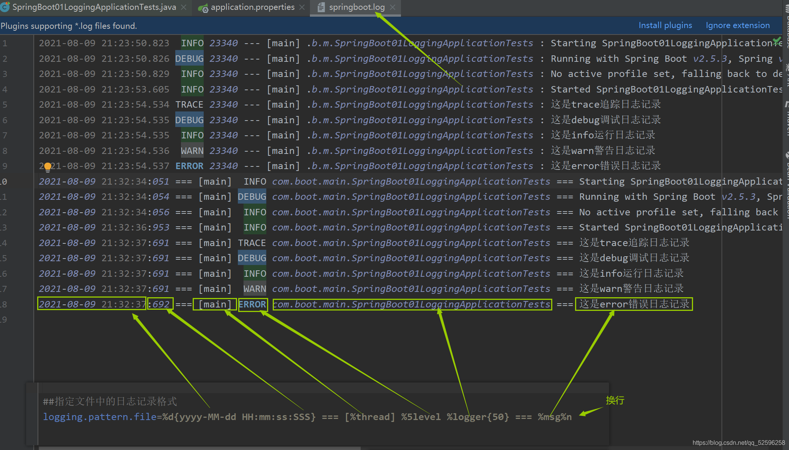Viewport: 789px width, 450px height.
Task: Click '%logger{50}' in the pattern snippet
Action: [478, 417]
